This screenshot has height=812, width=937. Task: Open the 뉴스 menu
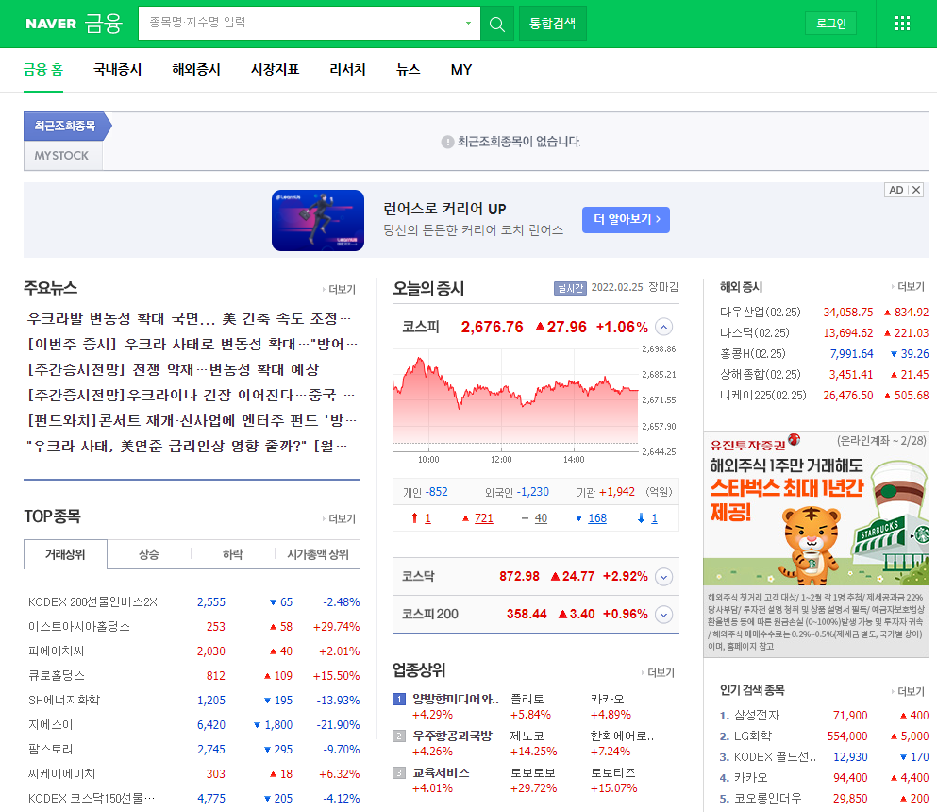coord(409,70)
